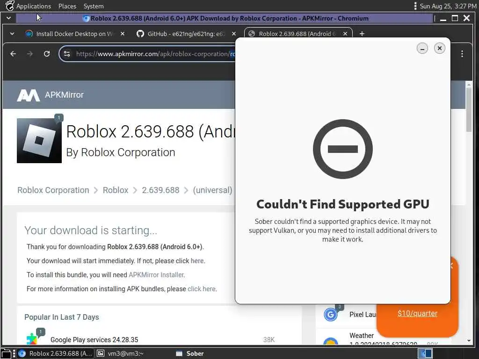
Task: Click the Weather app entry
Action: pyautogui.click(x=362, y=336)
